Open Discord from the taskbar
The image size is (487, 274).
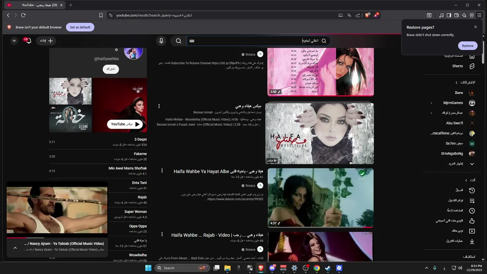[x=272, y=268]
